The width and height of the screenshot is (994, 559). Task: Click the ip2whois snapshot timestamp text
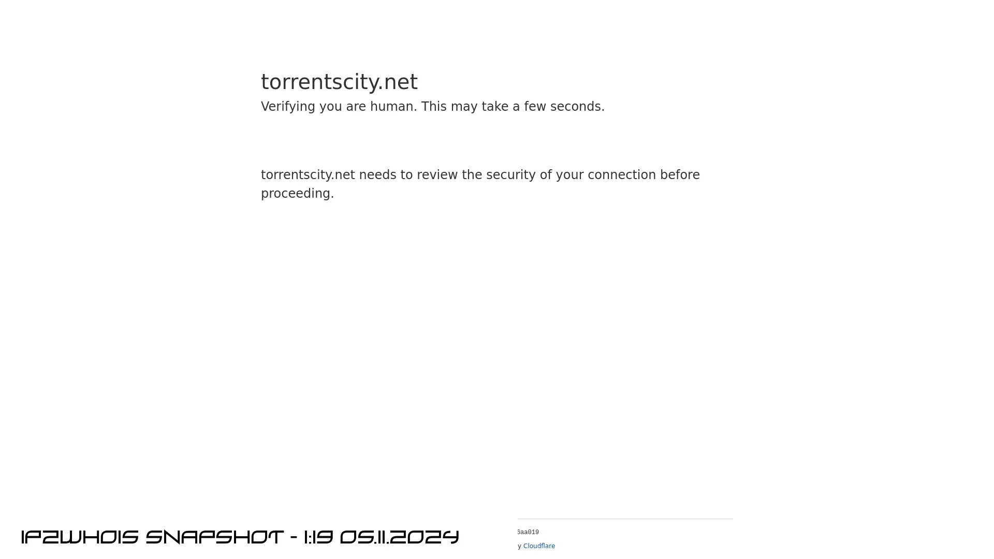[240, 536]
